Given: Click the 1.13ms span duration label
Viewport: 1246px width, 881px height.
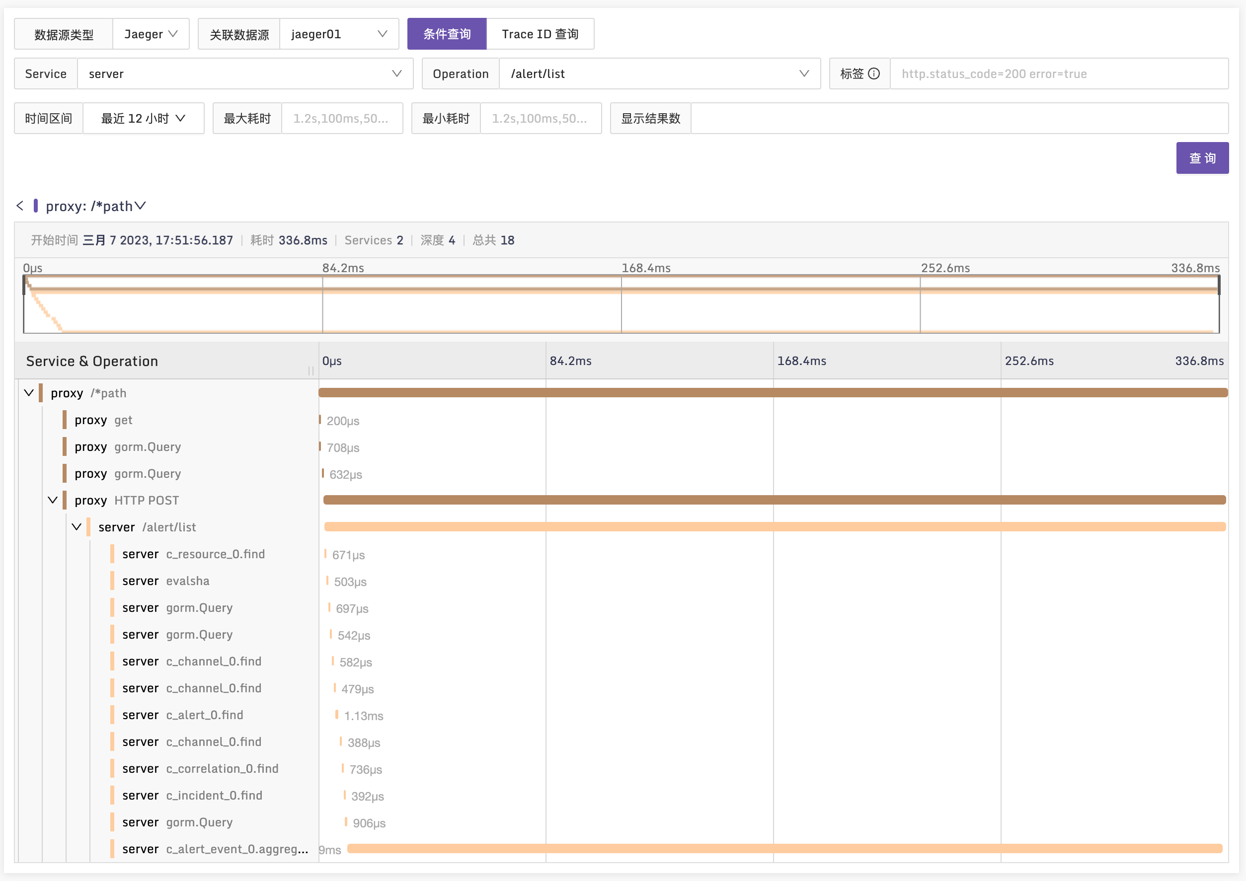Looking at the screenshot, I should point(364,716).
